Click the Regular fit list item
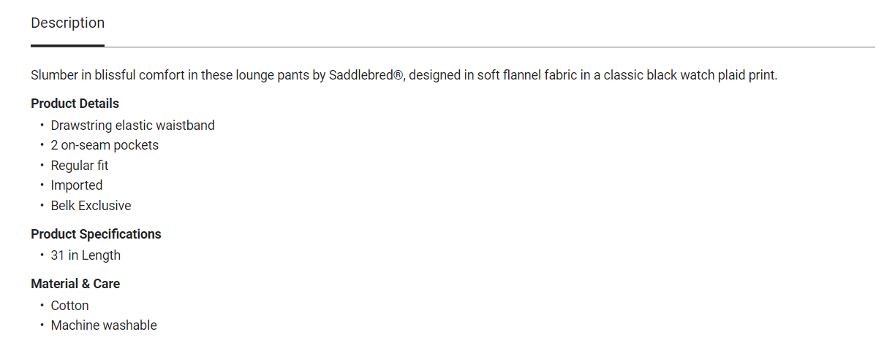Screen dimensions: 884x340 [80, 166]
